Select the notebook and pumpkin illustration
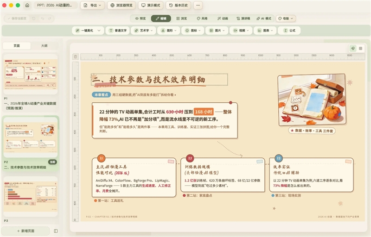Screen dimensions: 371x237 pyautogui.click(x=312, y=100)
